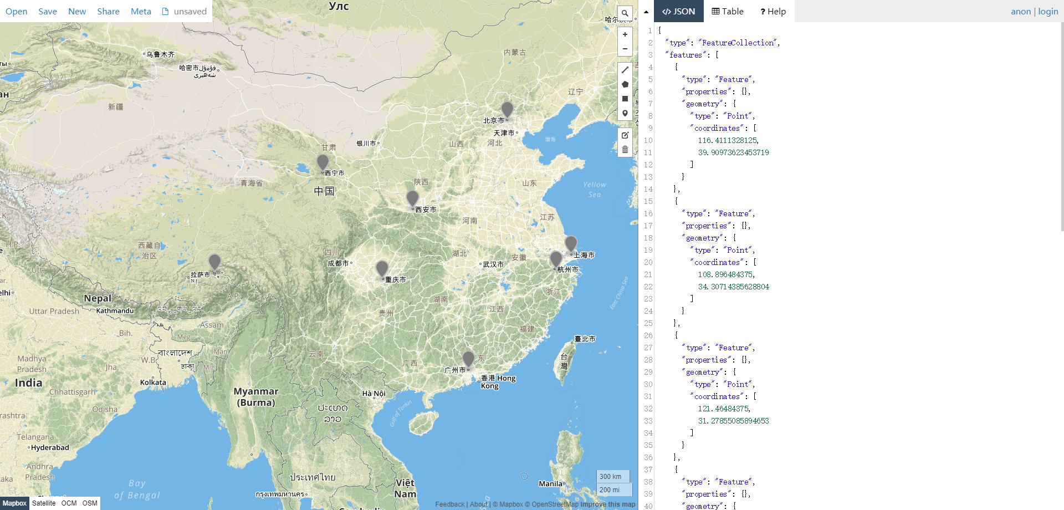The height and width of the screenshot is (510, 1064).
Task: Click the Save menu option
Action: click(x=48, y=11)
